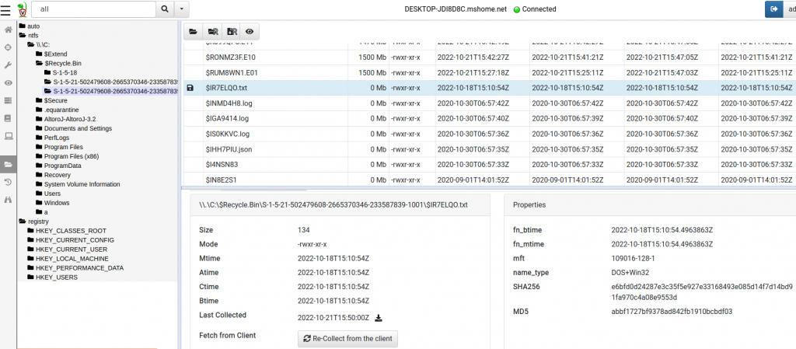Image resolution: width=796 pixels, height=349 pixels.
Task: Open Collected Artifacts history icon in sidebar
Action: coord(8,182)
